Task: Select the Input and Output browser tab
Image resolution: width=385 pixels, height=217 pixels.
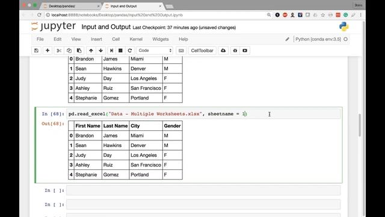Action: point(132,6)
